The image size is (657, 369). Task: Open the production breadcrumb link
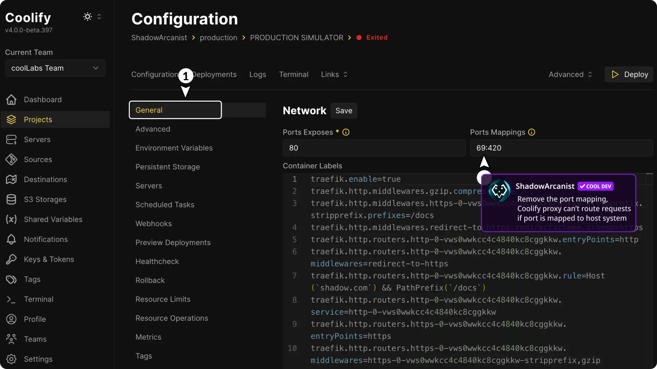(218, 38)
